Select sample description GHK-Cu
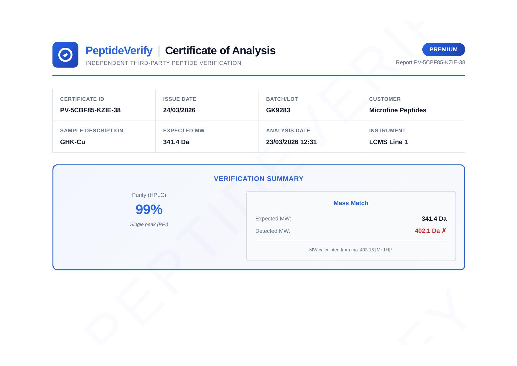Viewport: 517px width, 366px height. point(73,142)
